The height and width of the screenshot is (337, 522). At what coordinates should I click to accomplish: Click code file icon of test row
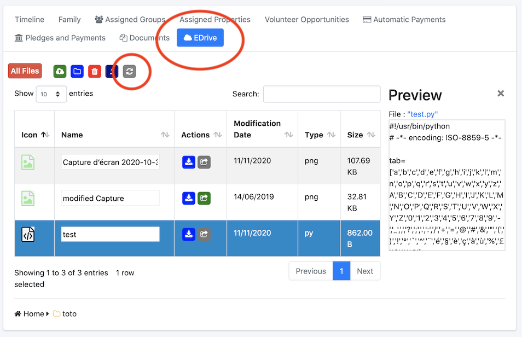click(x=28, y=235)
